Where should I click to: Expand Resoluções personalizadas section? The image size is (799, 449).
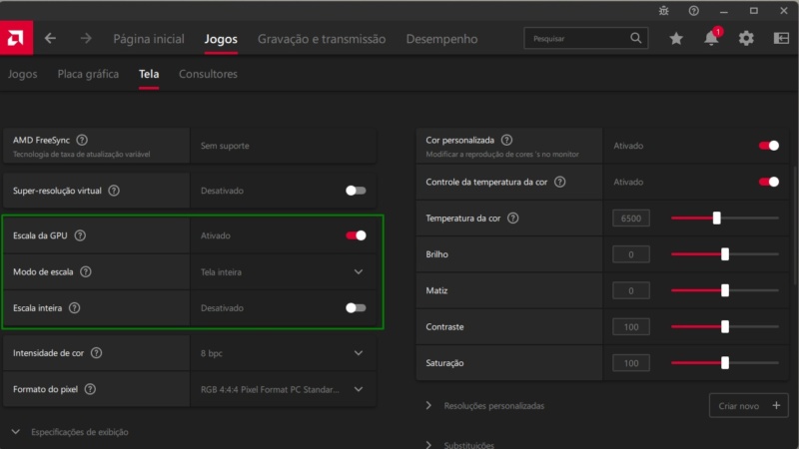pos(428,406)
